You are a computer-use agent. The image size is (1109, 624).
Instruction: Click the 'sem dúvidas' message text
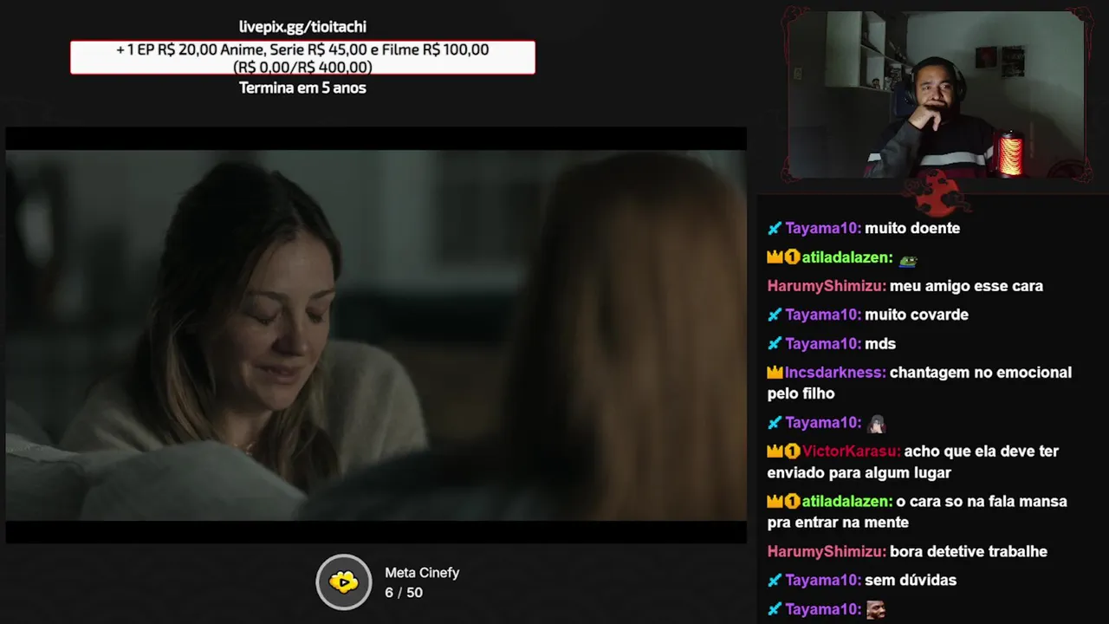coord(911,581)
